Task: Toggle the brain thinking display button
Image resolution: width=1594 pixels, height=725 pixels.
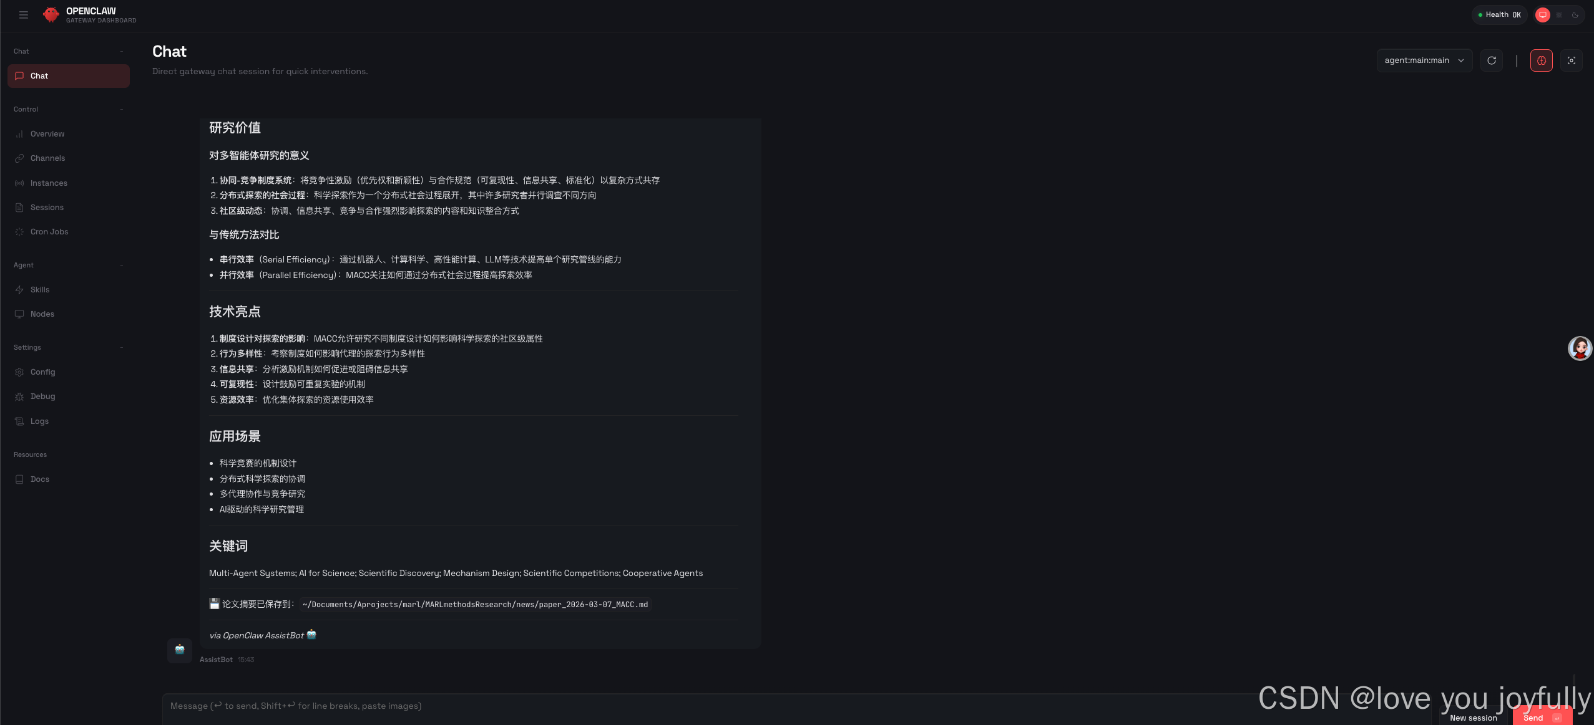Action: coord(1541,60)
